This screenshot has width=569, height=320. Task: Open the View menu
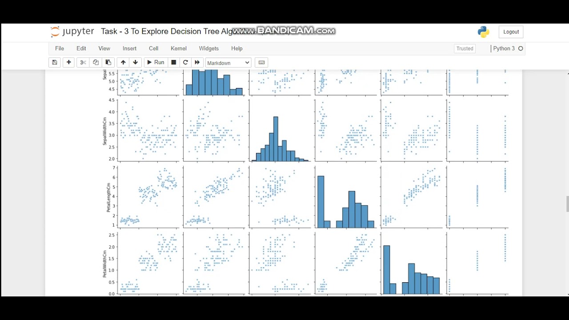[104, 48]
